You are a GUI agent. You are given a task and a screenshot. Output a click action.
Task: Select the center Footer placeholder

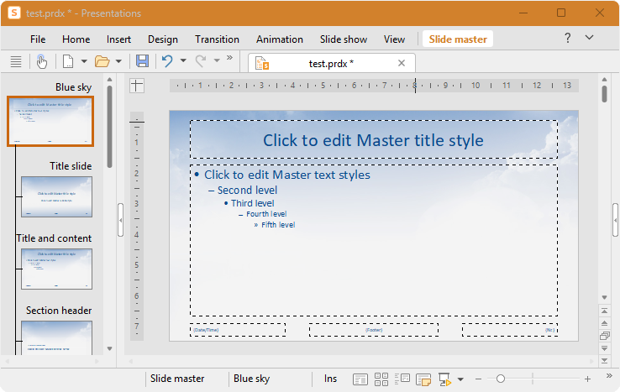tap(374, 330)
